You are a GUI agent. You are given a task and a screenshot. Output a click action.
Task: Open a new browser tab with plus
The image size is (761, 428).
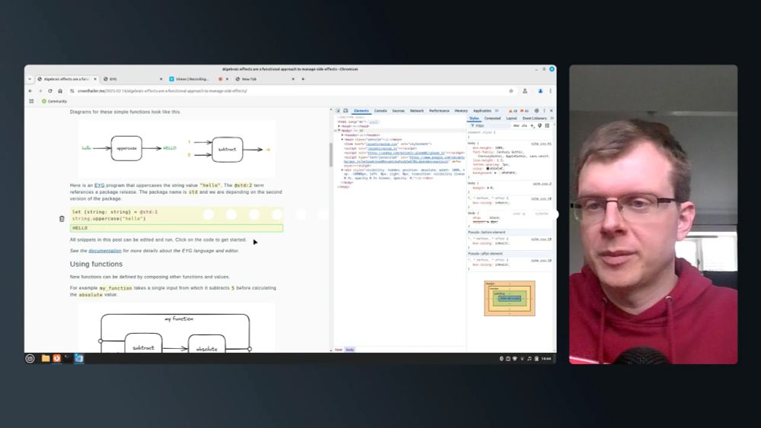(x=303, y=79)
